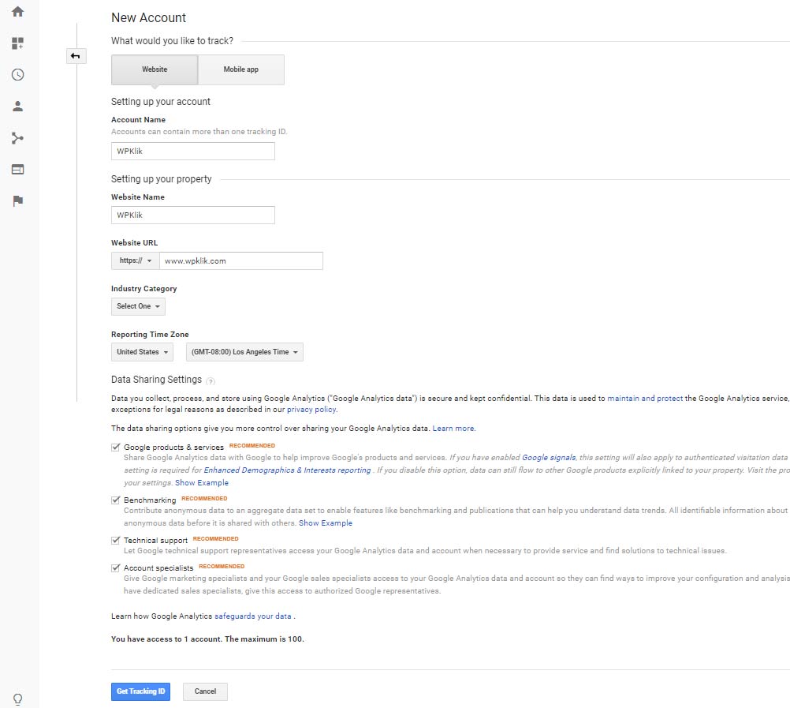Open the Google signals link
Image resolution: width=790 pixels, height=708 pixels.
pyautogui.click(x=549, y=457)
